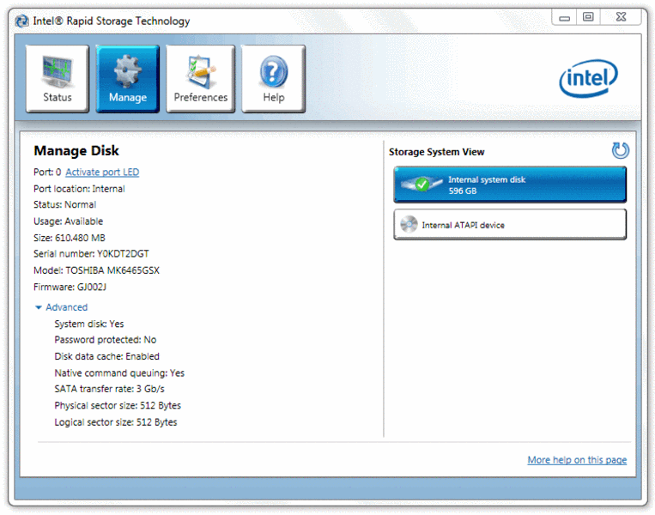655x515 pixels.
Task: Click the Disk data cache: Enabled line
Action: 107,356
